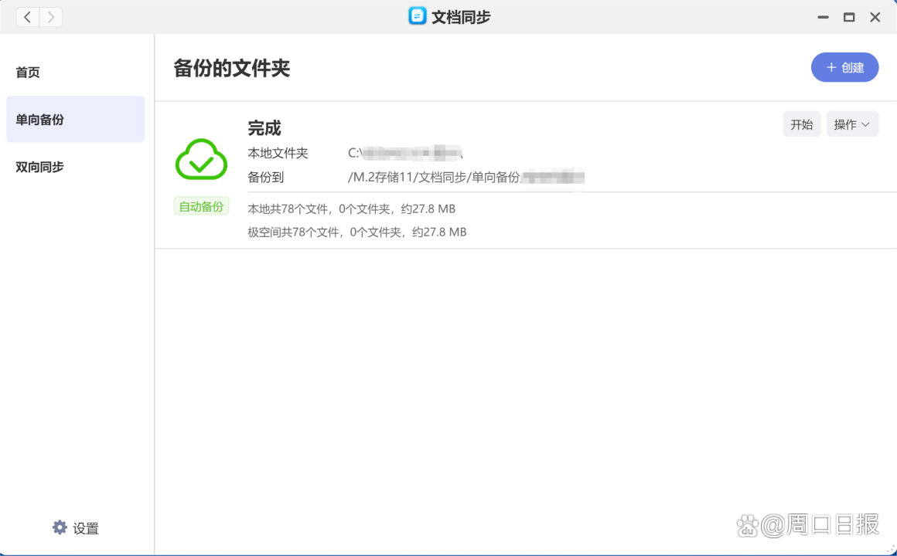The width and height of the screenshot is (897, 556).
Task: Click the back navigation arrow
Action: pos(27,16)
